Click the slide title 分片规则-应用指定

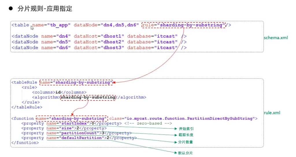(45, 9)
